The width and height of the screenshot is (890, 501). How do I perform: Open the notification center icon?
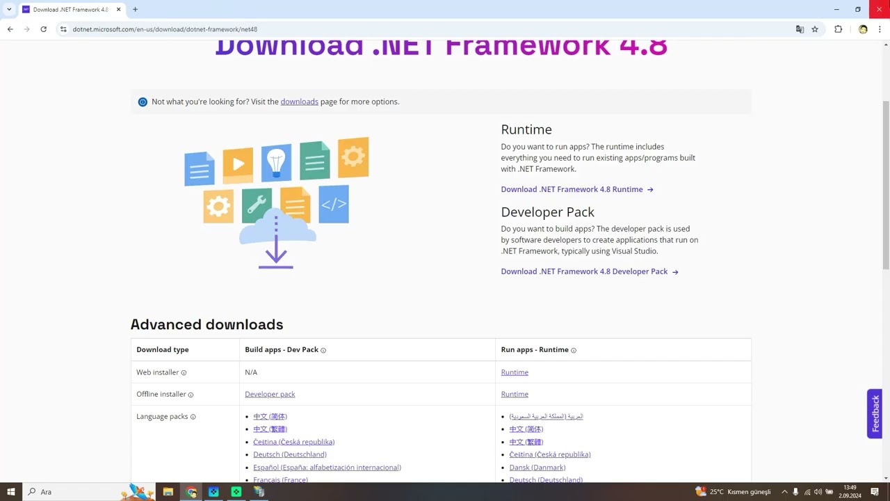click(875, 492)
